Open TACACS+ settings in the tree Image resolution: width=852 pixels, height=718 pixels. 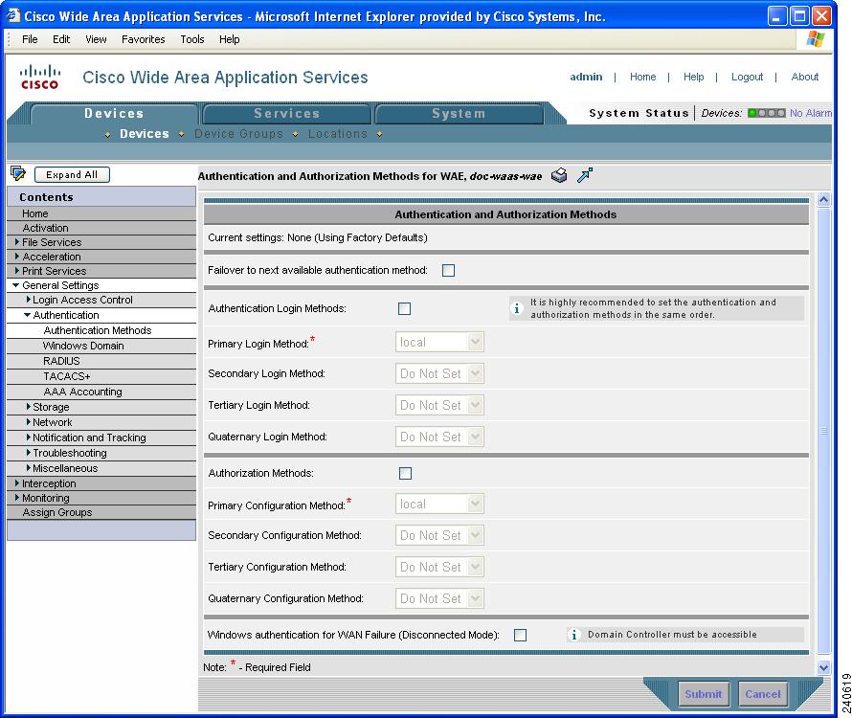click(x=67, y=376)
